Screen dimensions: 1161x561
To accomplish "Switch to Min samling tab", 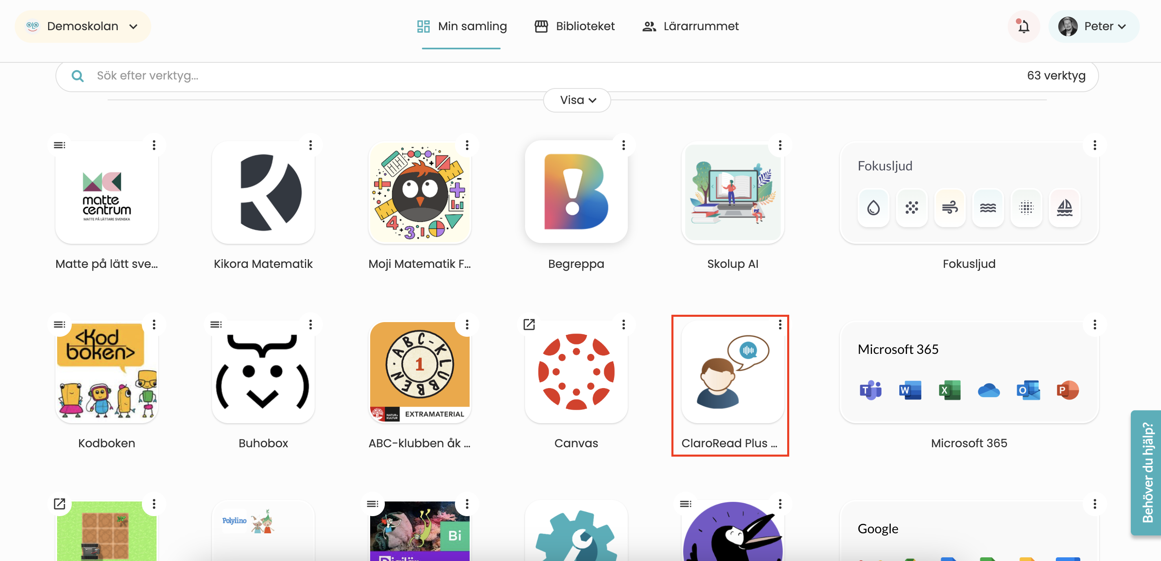I will coord(461,26).
